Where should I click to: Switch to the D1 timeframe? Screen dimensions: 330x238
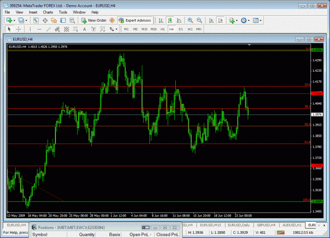[x=181, y=29]
